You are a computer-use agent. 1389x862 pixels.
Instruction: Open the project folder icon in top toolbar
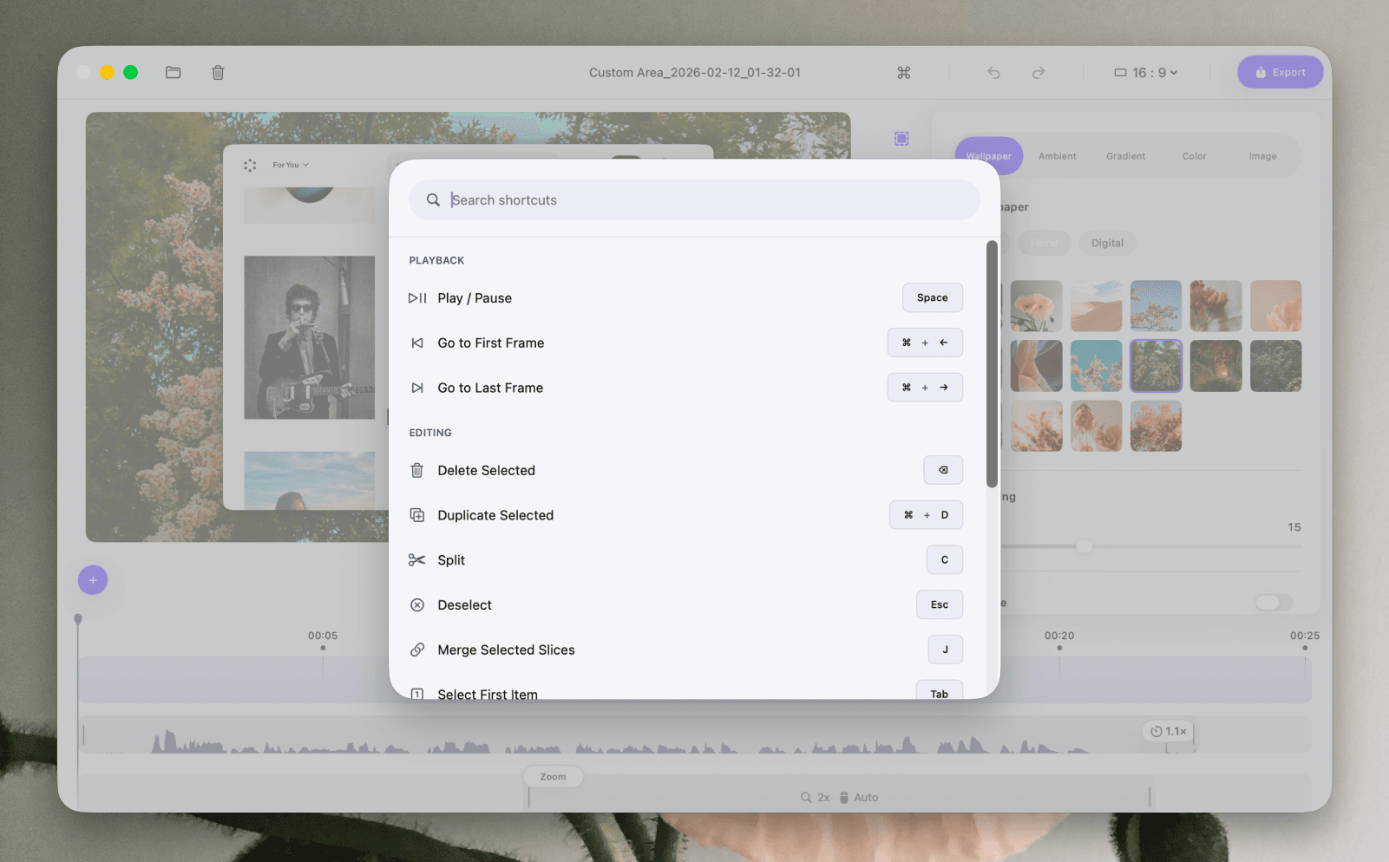(x=173, y=72)
